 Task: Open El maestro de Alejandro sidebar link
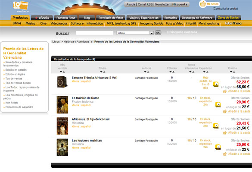19,107
